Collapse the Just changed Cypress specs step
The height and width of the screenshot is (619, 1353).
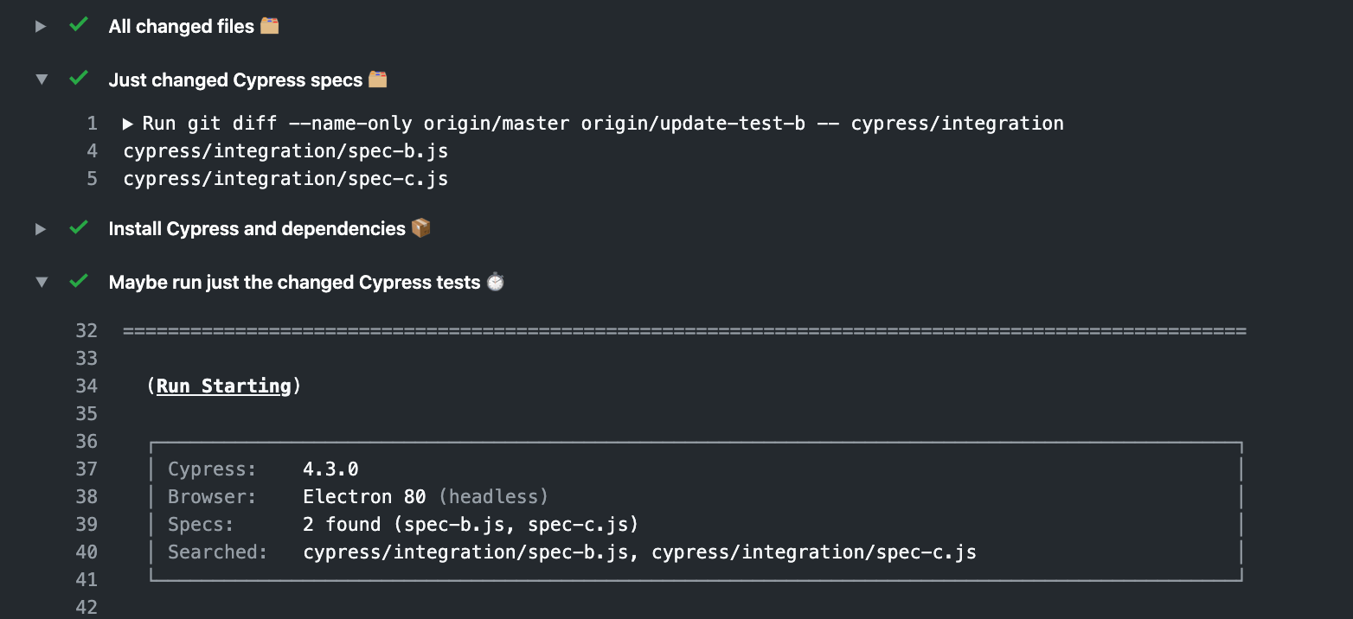(x=41, y=80)
